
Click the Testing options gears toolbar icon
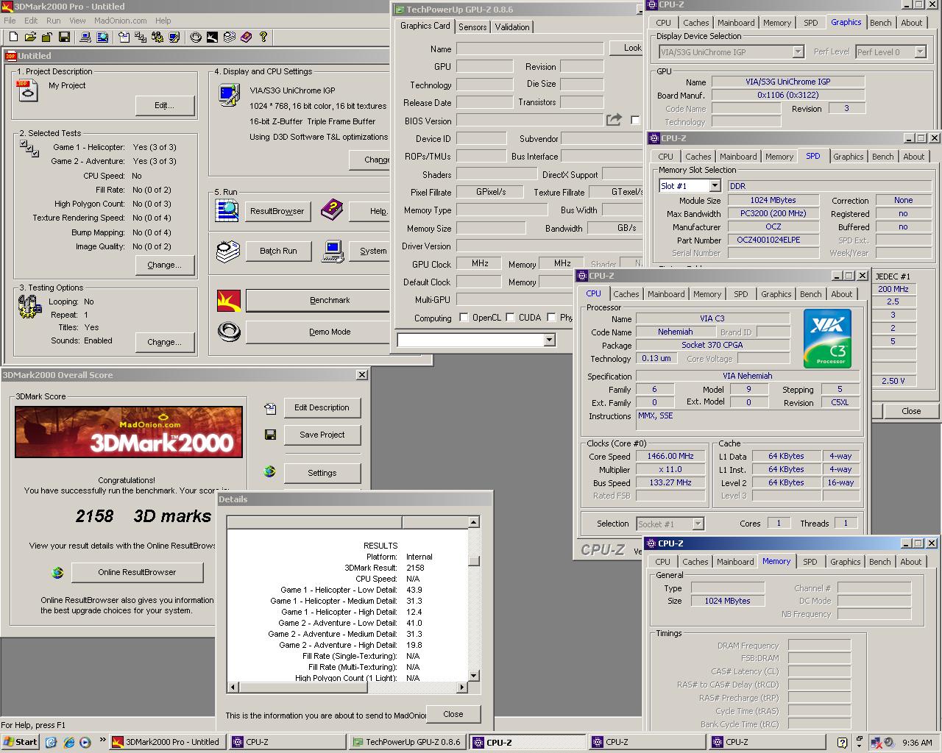pos(157,37)
